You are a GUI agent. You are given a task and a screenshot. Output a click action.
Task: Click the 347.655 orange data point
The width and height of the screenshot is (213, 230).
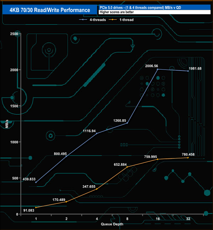coord(97,189)
